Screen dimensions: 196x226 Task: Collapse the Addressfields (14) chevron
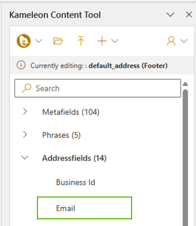pos(25,158)
